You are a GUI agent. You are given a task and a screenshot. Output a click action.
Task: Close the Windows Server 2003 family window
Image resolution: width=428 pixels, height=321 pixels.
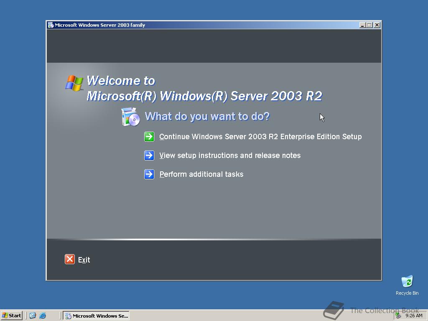tap(377, 25)
